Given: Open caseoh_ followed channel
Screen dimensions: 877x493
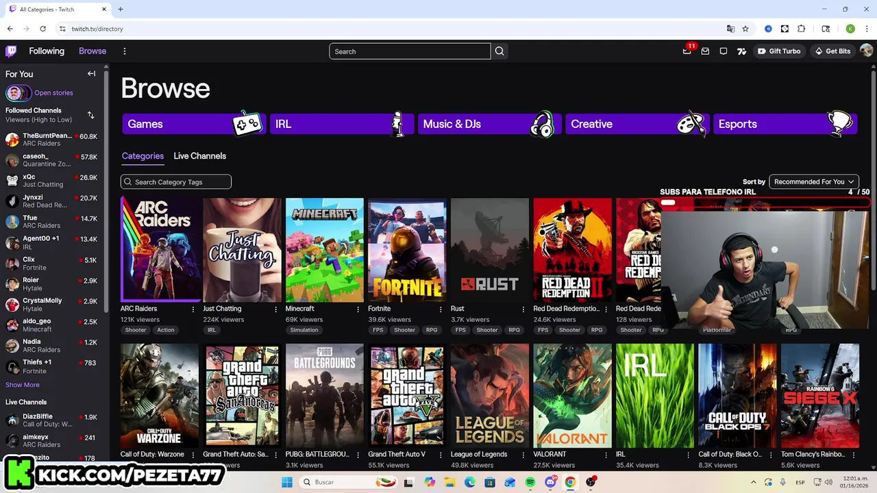Looking at the screenshot, I should click(51, 160).
